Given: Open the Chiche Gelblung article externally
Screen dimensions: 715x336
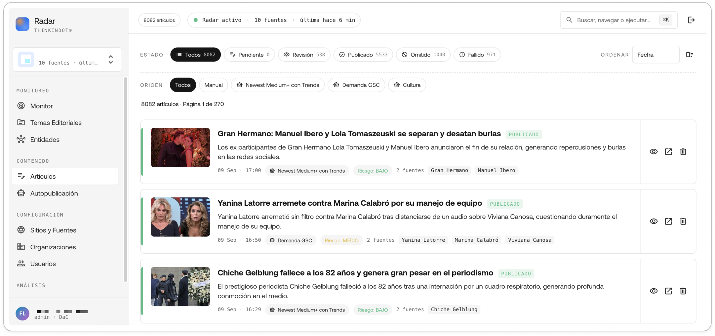Looking at the screenshot, I should coord(668,291).
